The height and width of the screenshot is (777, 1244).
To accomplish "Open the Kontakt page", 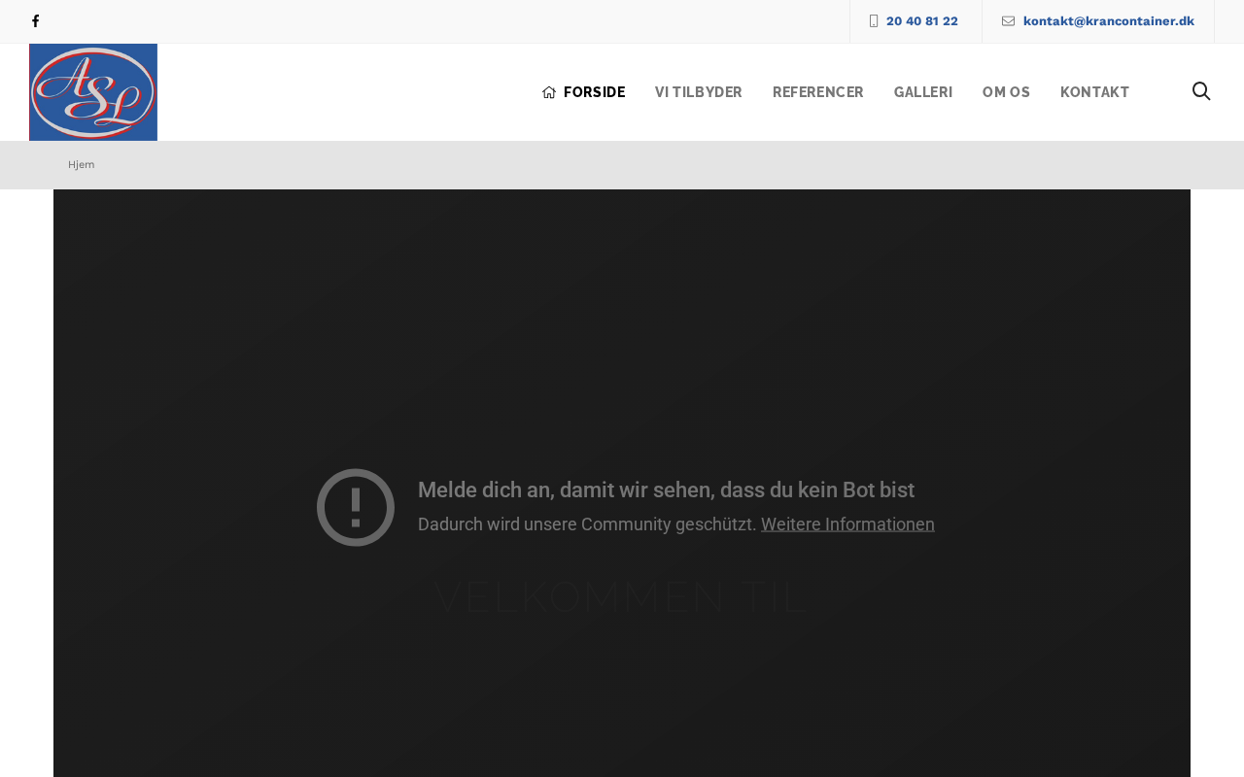I will coord(1095,92).
